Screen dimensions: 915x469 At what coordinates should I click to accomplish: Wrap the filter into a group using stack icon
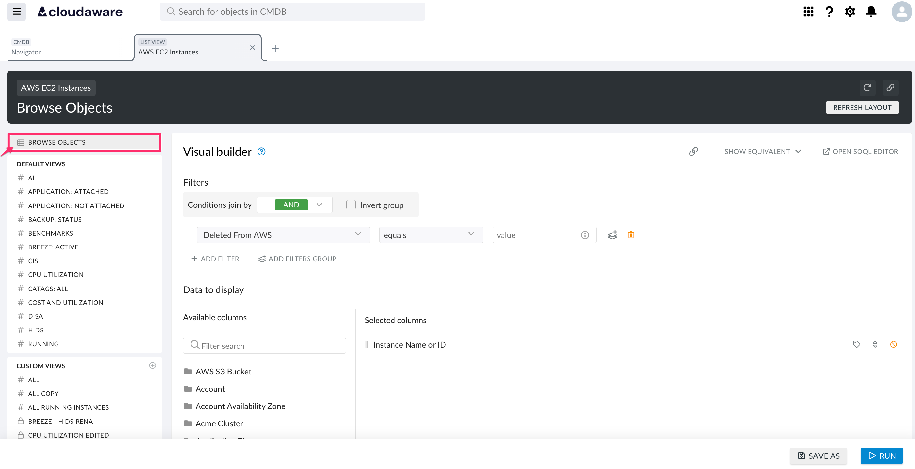click(x=612, y=235)
